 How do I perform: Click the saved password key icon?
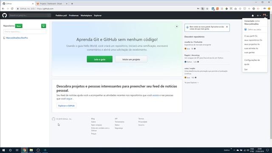[x=198, y=8]
